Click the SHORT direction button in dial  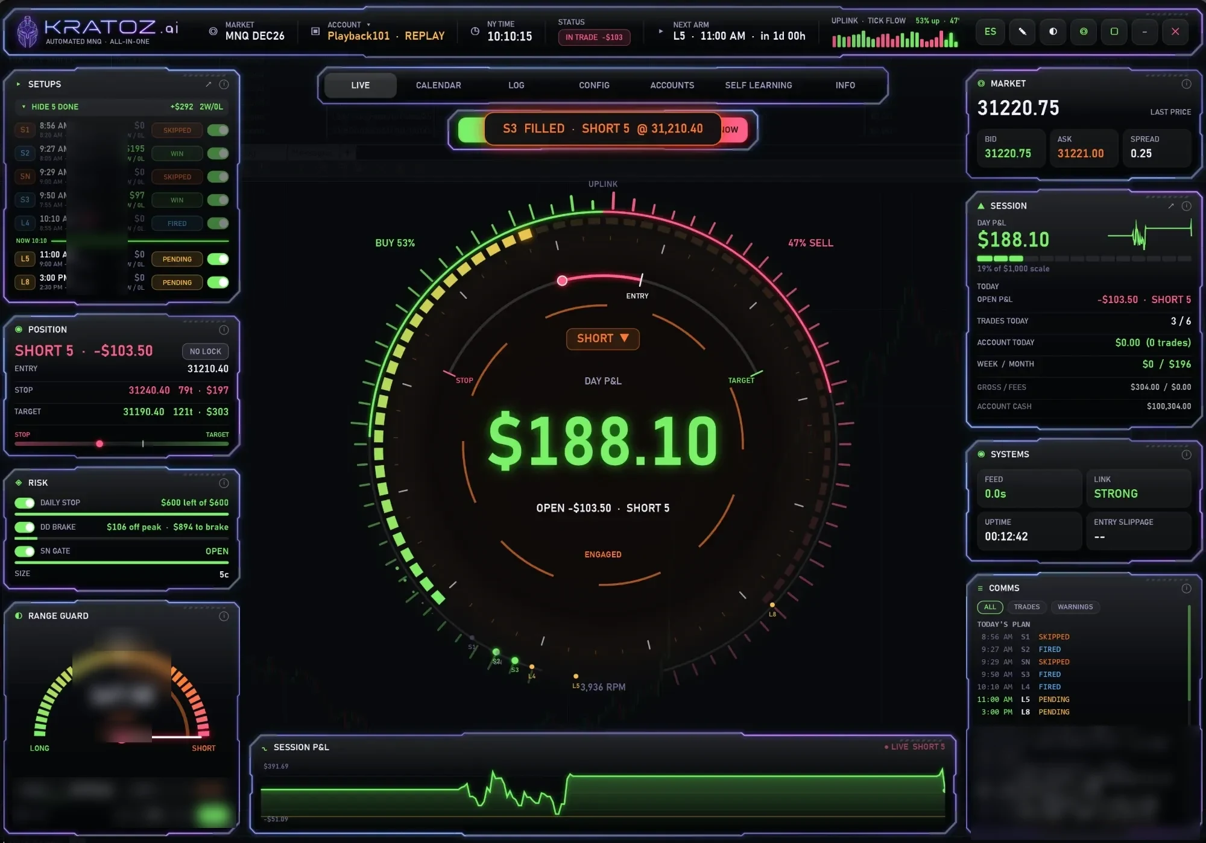click(602, 339)
